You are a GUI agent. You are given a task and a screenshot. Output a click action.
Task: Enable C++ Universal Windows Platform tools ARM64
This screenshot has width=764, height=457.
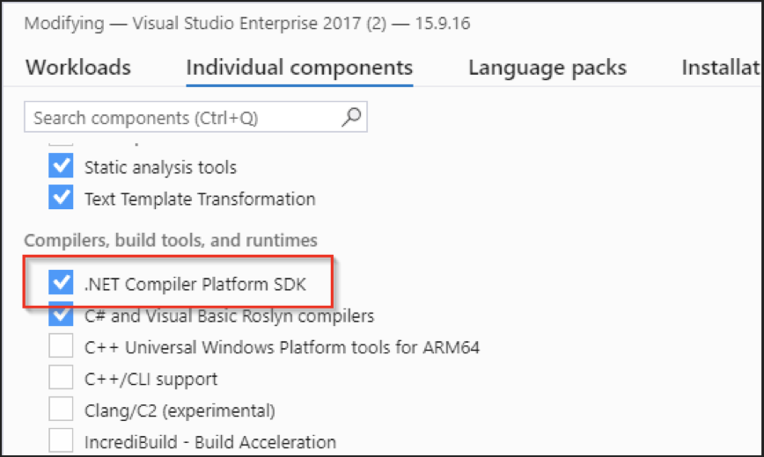pyautogui.click(x=62, y=347)
